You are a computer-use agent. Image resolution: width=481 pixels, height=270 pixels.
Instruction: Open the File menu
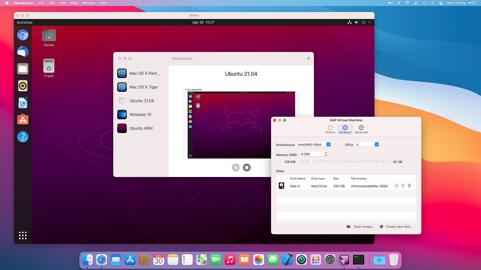pyautogui.click(x=41, y=3)
